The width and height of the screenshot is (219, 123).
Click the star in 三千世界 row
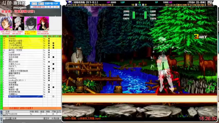pos(49,45)
